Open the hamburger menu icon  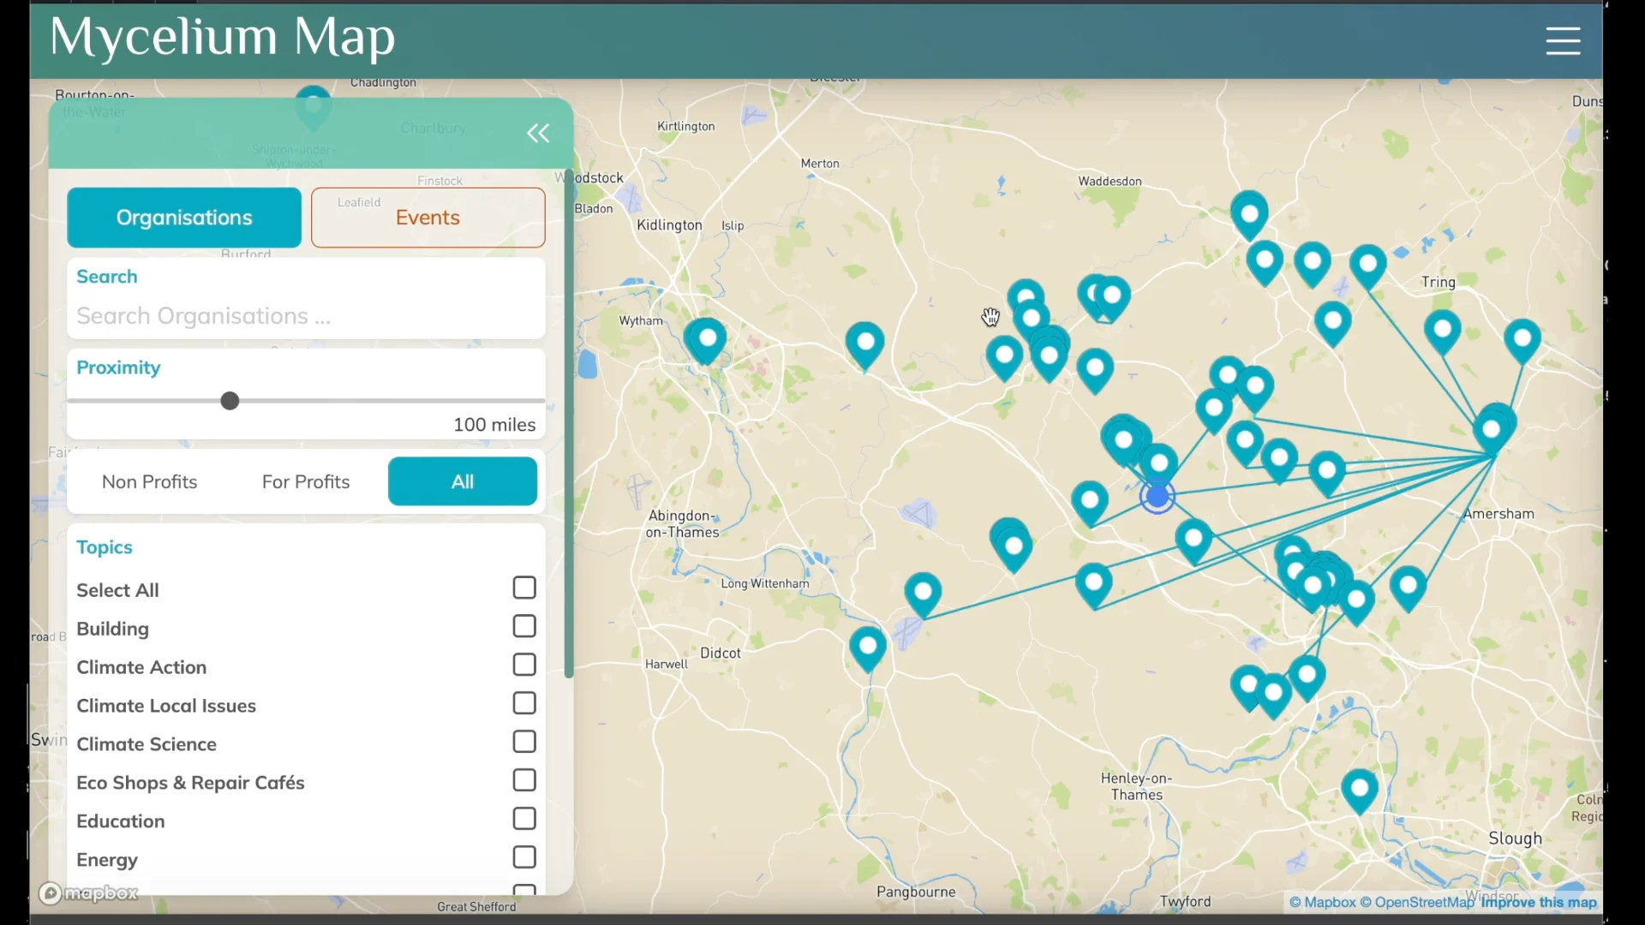pos(1563,40)
